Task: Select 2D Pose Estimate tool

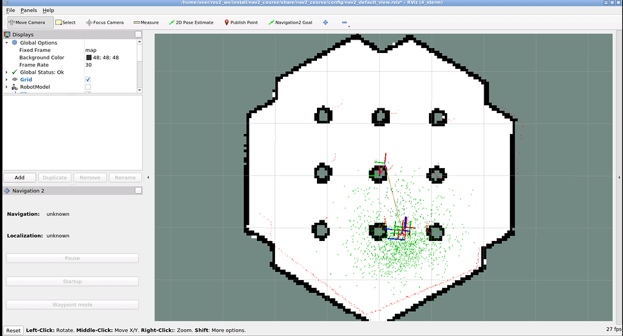Action: [191, 23]
